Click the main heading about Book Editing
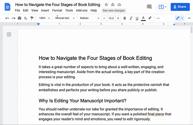193x125 pixels. (x=95, y=58)
